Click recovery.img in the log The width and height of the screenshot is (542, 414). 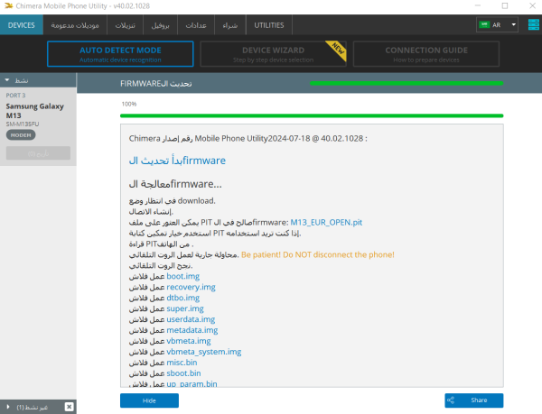click(x=191, y=287)
